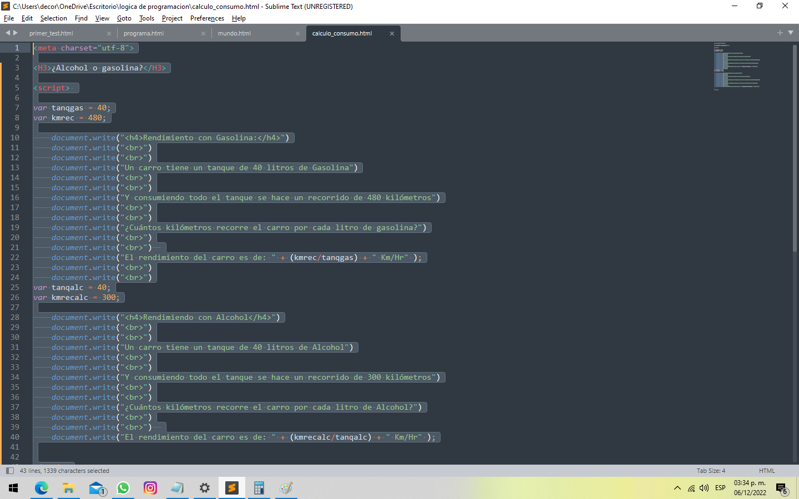The height and width of the screenshot is (499, 799).
Task: Change the HTML syntax selector in status bar
Action: coord(767,471)
